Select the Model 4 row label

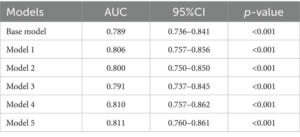point(20,105)
